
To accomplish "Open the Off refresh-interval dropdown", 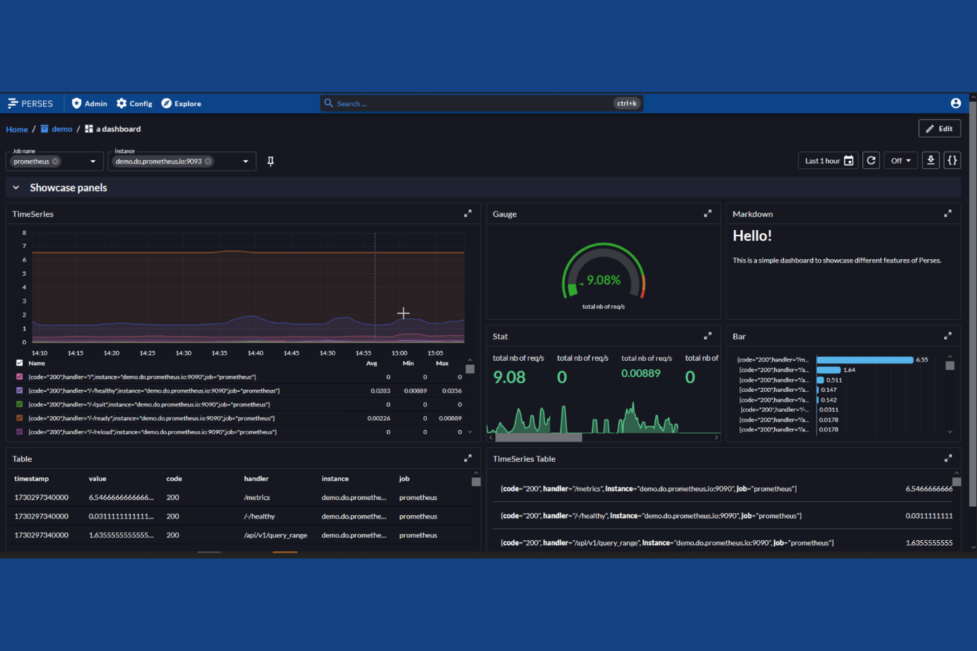I will tap(900, 160).
